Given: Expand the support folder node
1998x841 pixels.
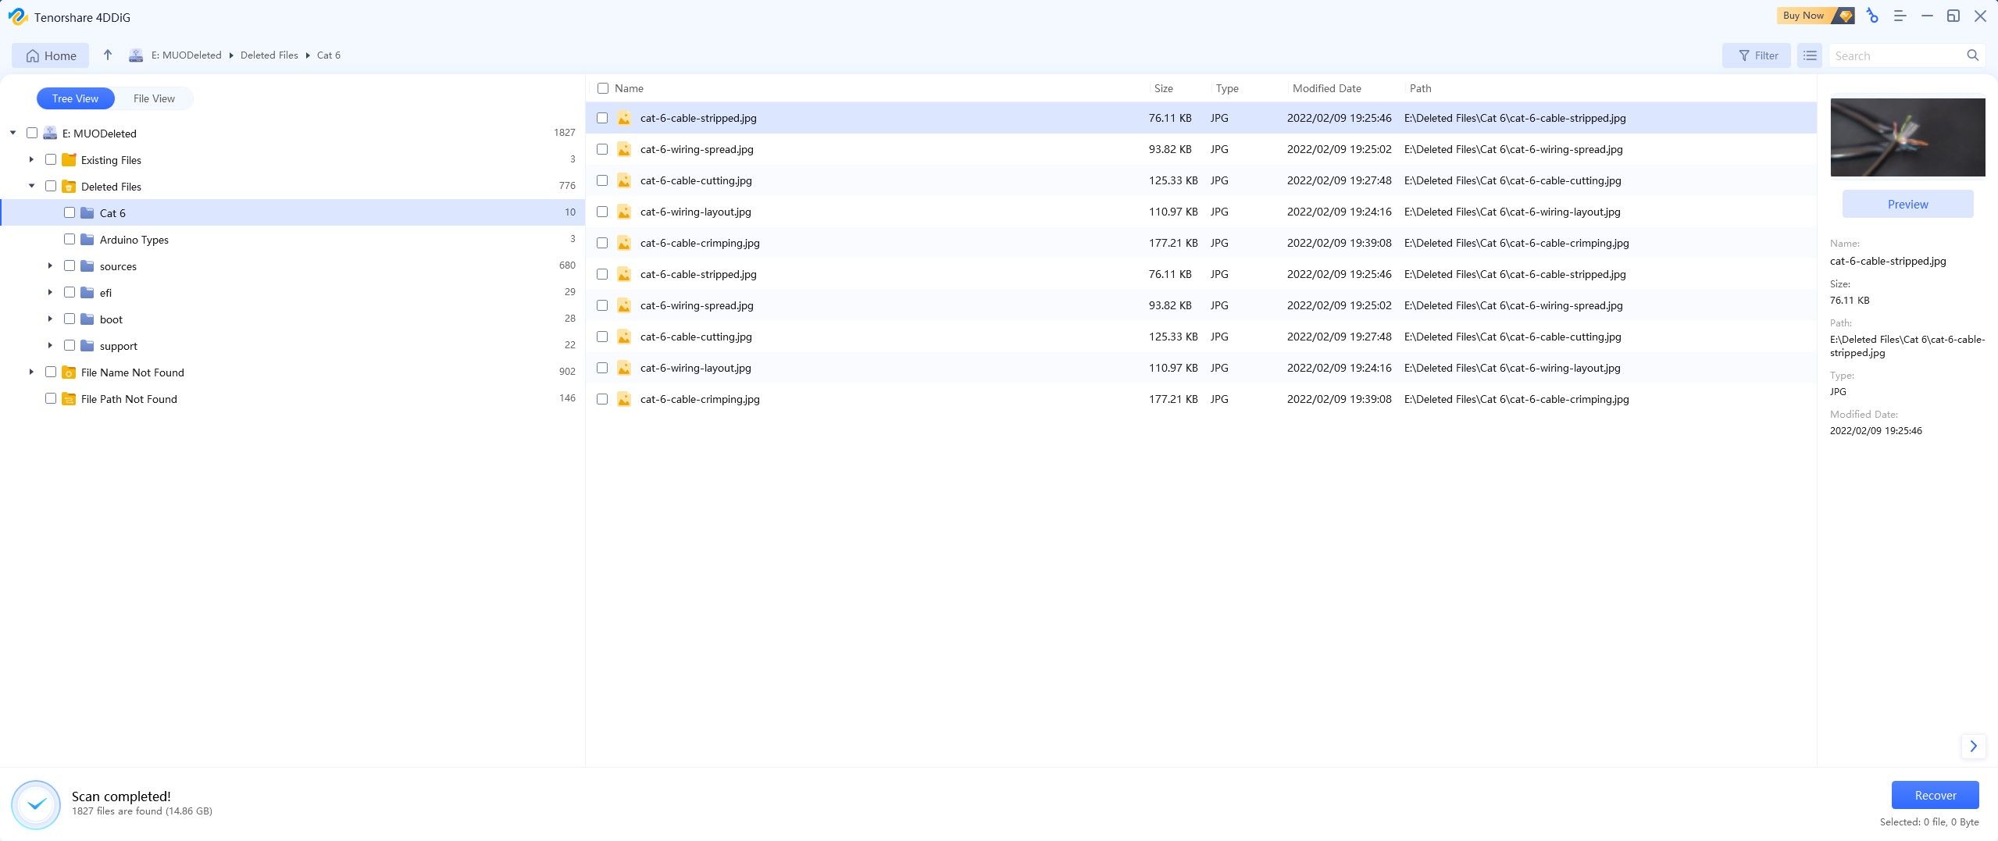Looking at the screenshot, I should pos(50,345).
